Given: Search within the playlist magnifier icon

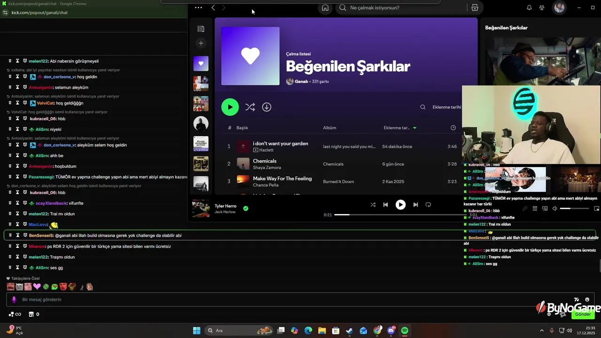Looking at the screenshot, I should pos(423,107).
